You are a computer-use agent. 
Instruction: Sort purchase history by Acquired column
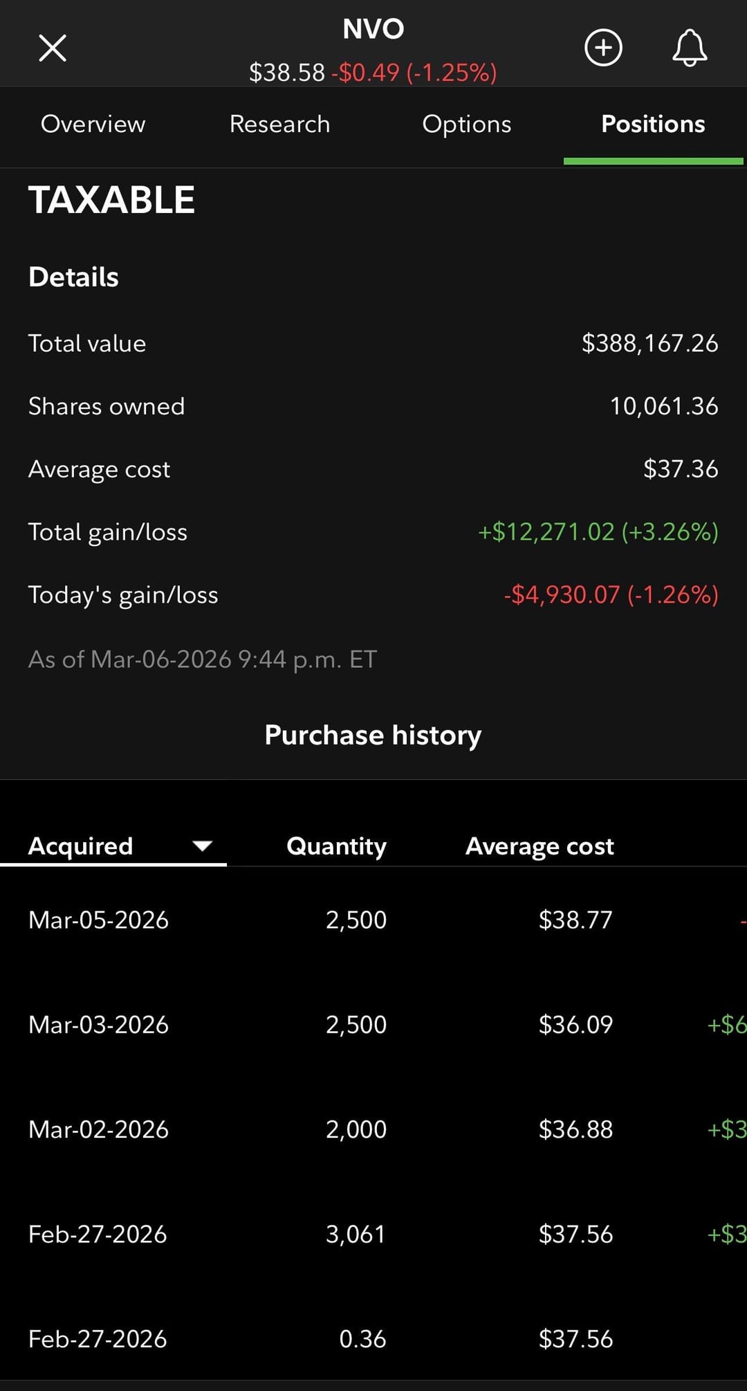[81, 846]
